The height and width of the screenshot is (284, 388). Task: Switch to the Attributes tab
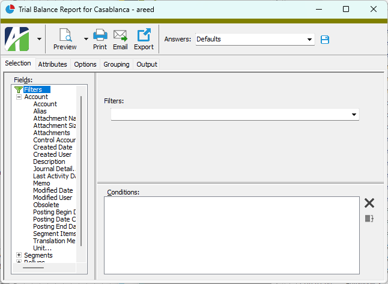coord(52,64)
